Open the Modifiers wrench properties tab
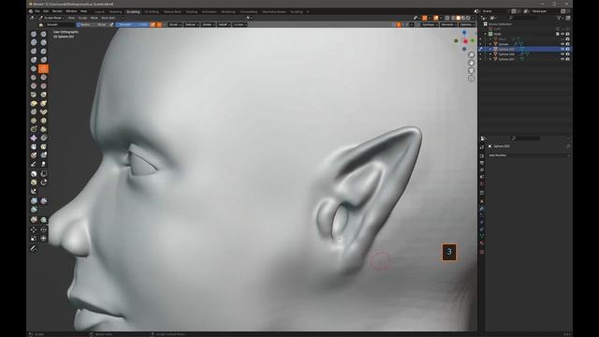This screenshot has width=599, height=337. (482, 208)
